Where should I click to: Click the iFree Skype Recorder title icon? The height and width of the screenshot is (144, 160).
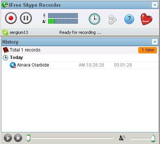(5, 5)
